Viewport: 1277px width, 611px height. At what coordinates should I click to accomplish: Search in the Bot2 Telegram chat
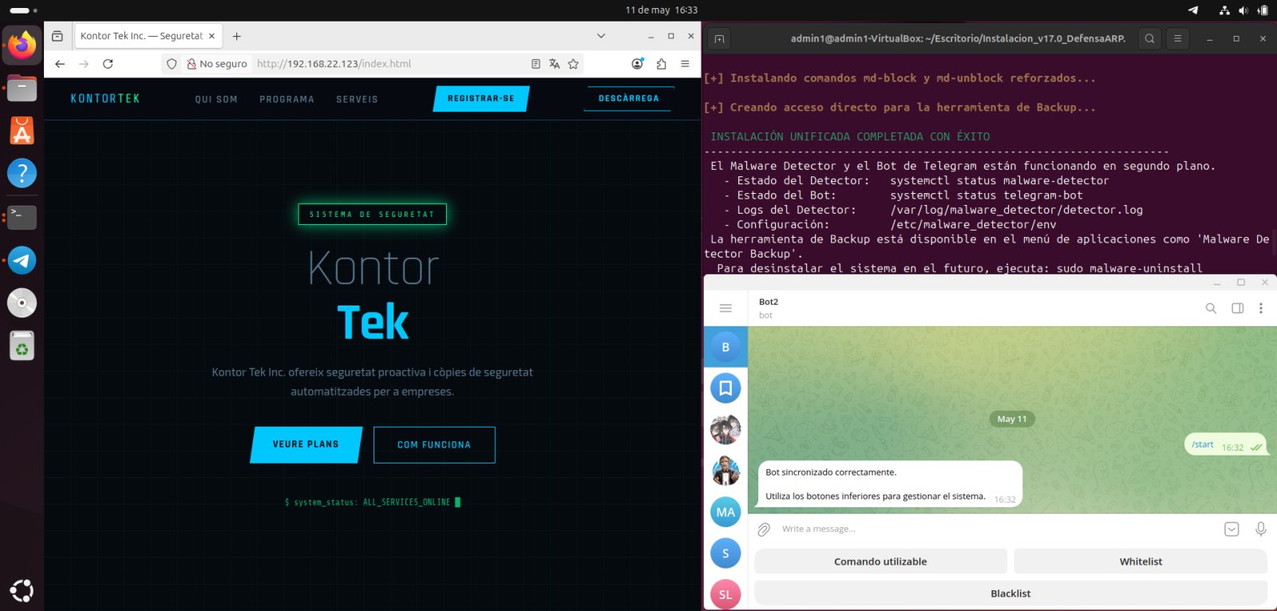[x=1211, y=308]
